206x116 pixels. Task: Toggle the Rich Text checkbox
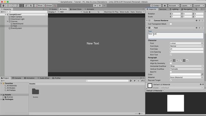click(x=171, y=55)
